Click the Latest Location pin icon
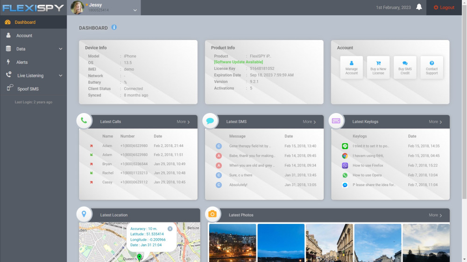The image size is (467, 262). [84, 214]
